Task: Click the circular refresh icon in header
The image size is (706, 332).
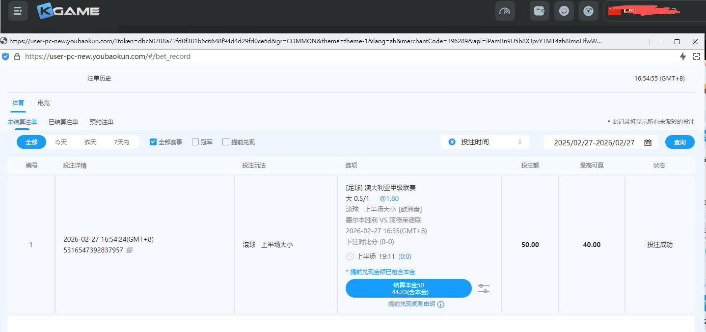Action: click(564, 11)
